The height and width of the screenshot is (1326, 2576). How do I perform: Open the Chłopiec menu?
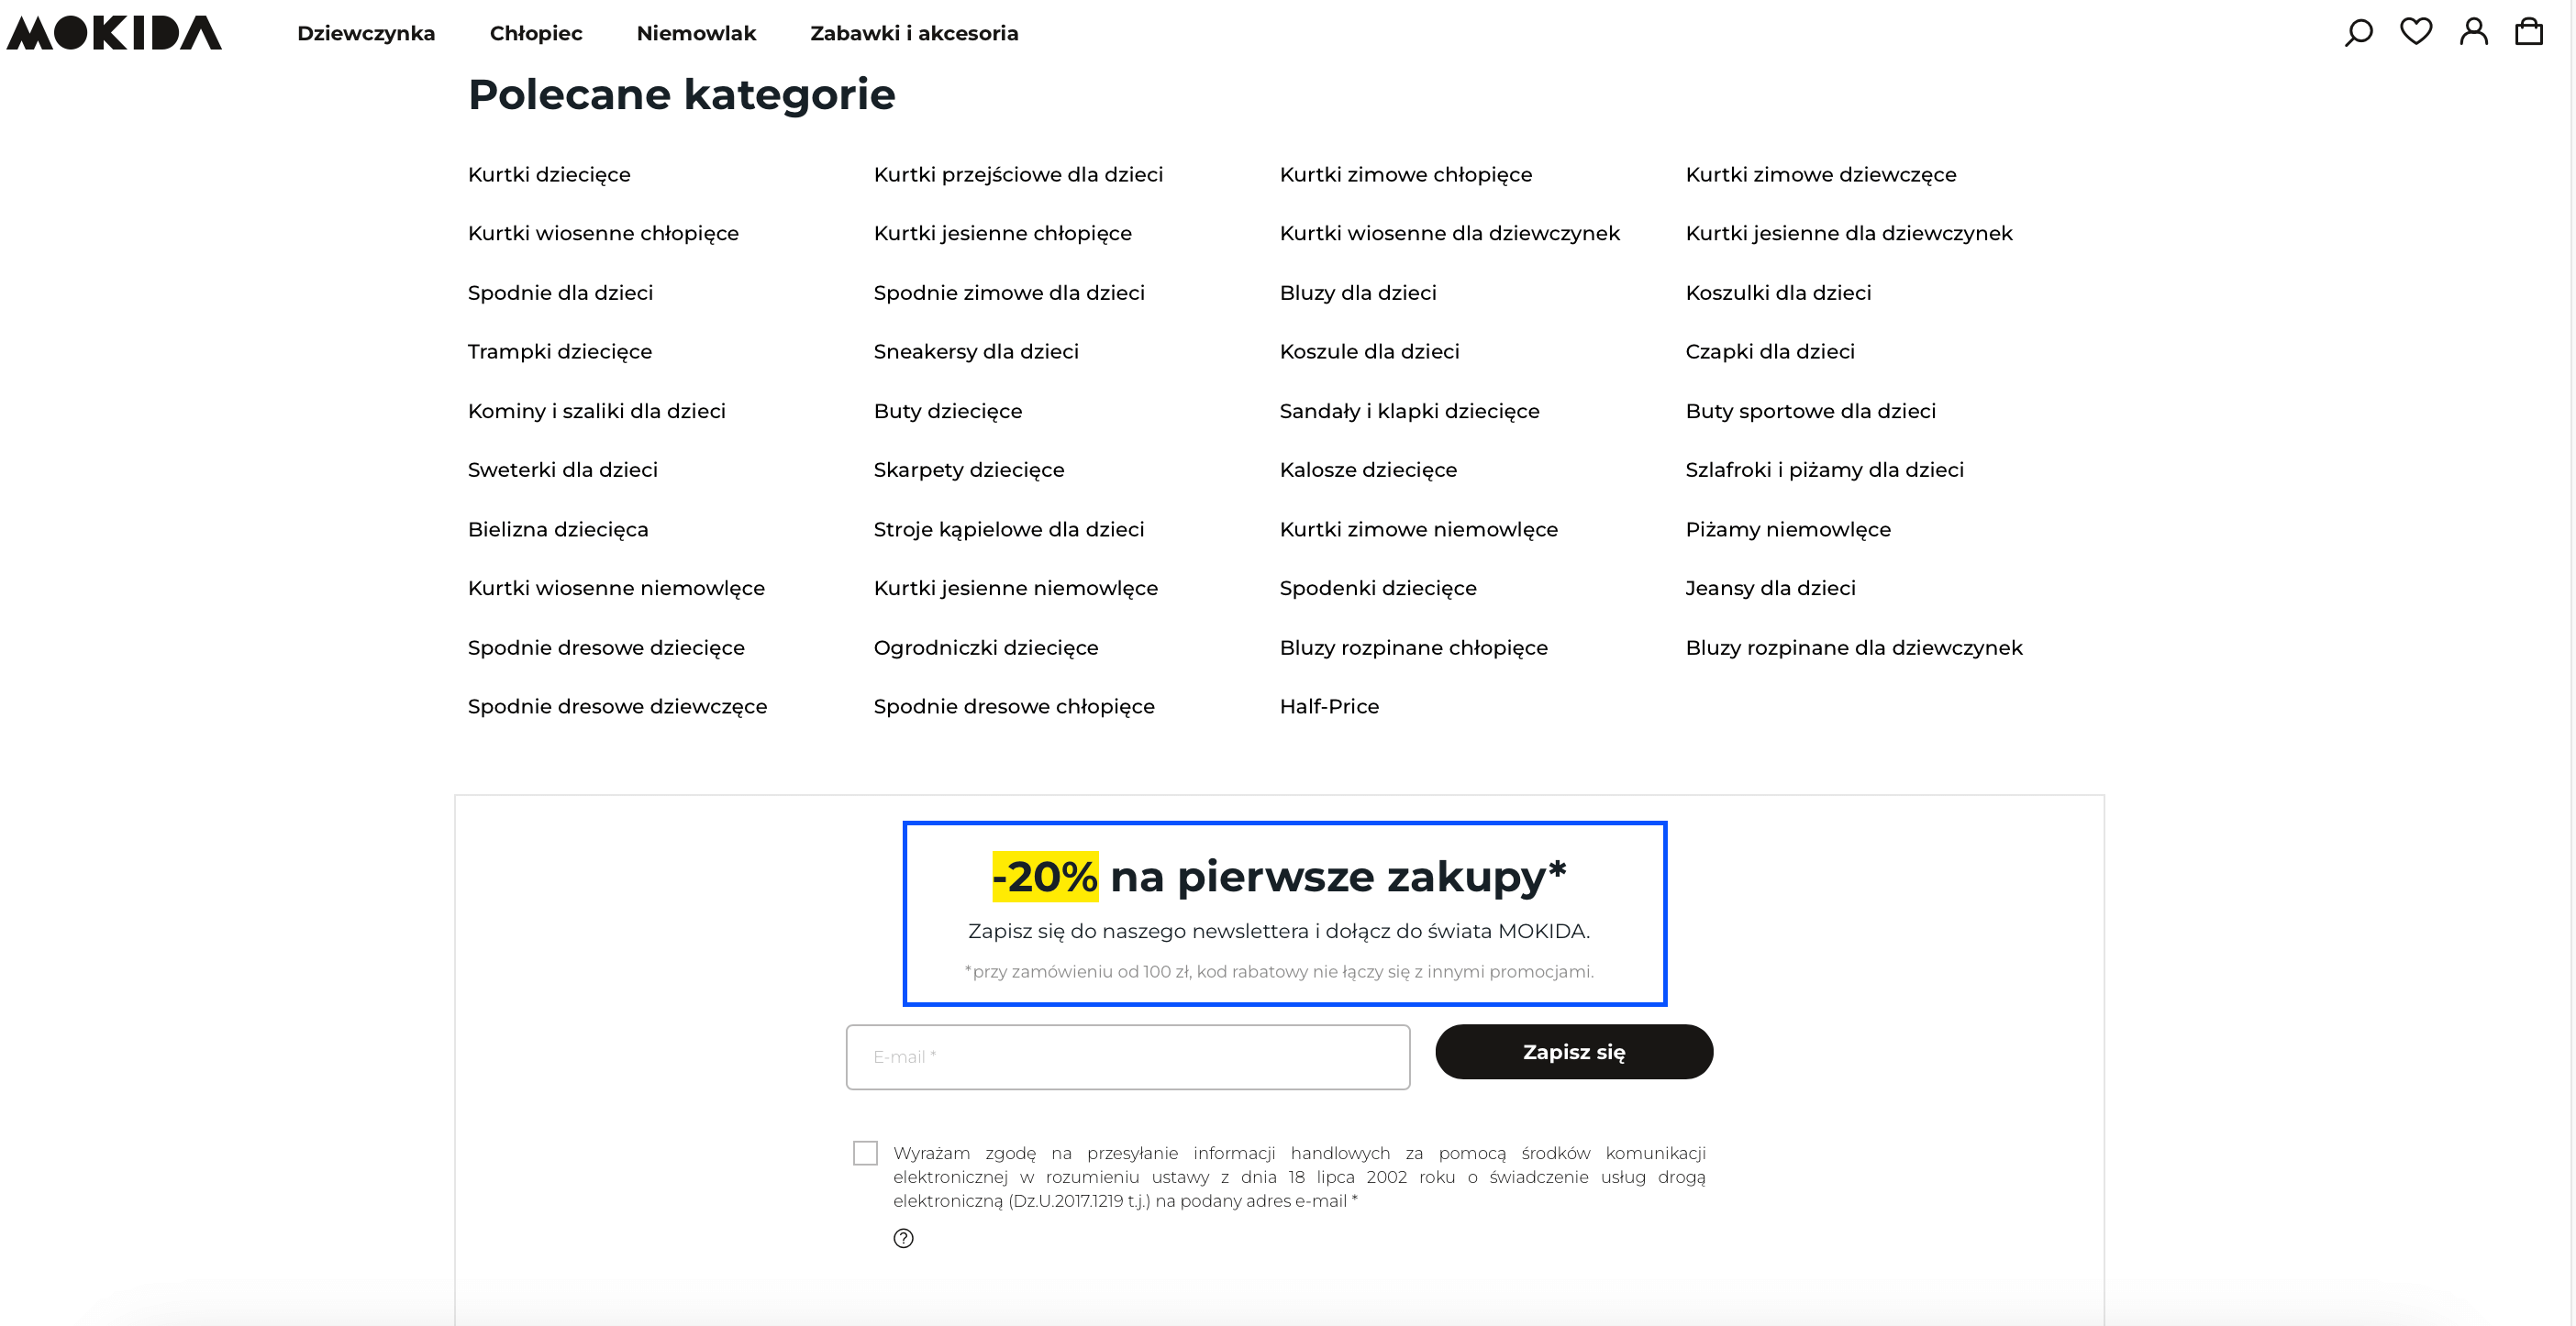(536, 33)
